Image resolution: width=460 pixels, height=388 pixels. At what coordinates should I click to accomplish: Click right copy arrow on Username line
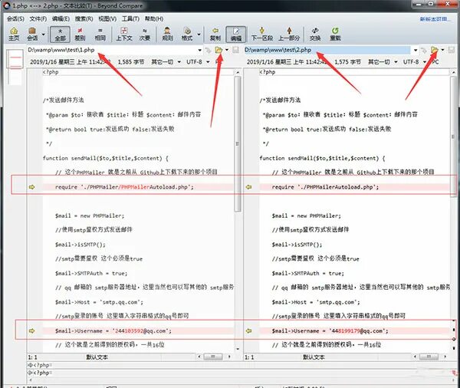pyautogui.click(x=248, y=330)
